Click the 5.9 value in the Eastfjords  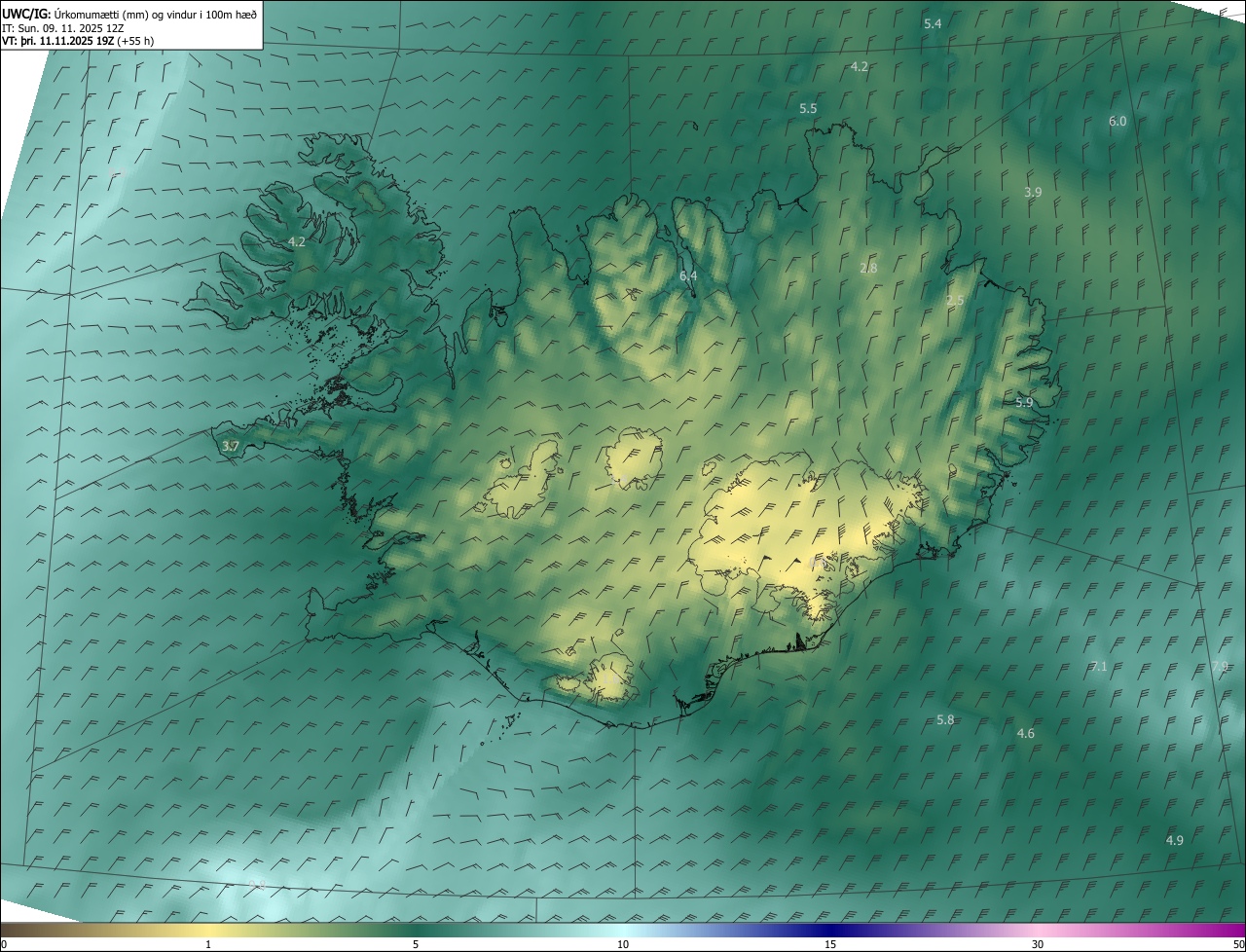[x=1024, y=403]
